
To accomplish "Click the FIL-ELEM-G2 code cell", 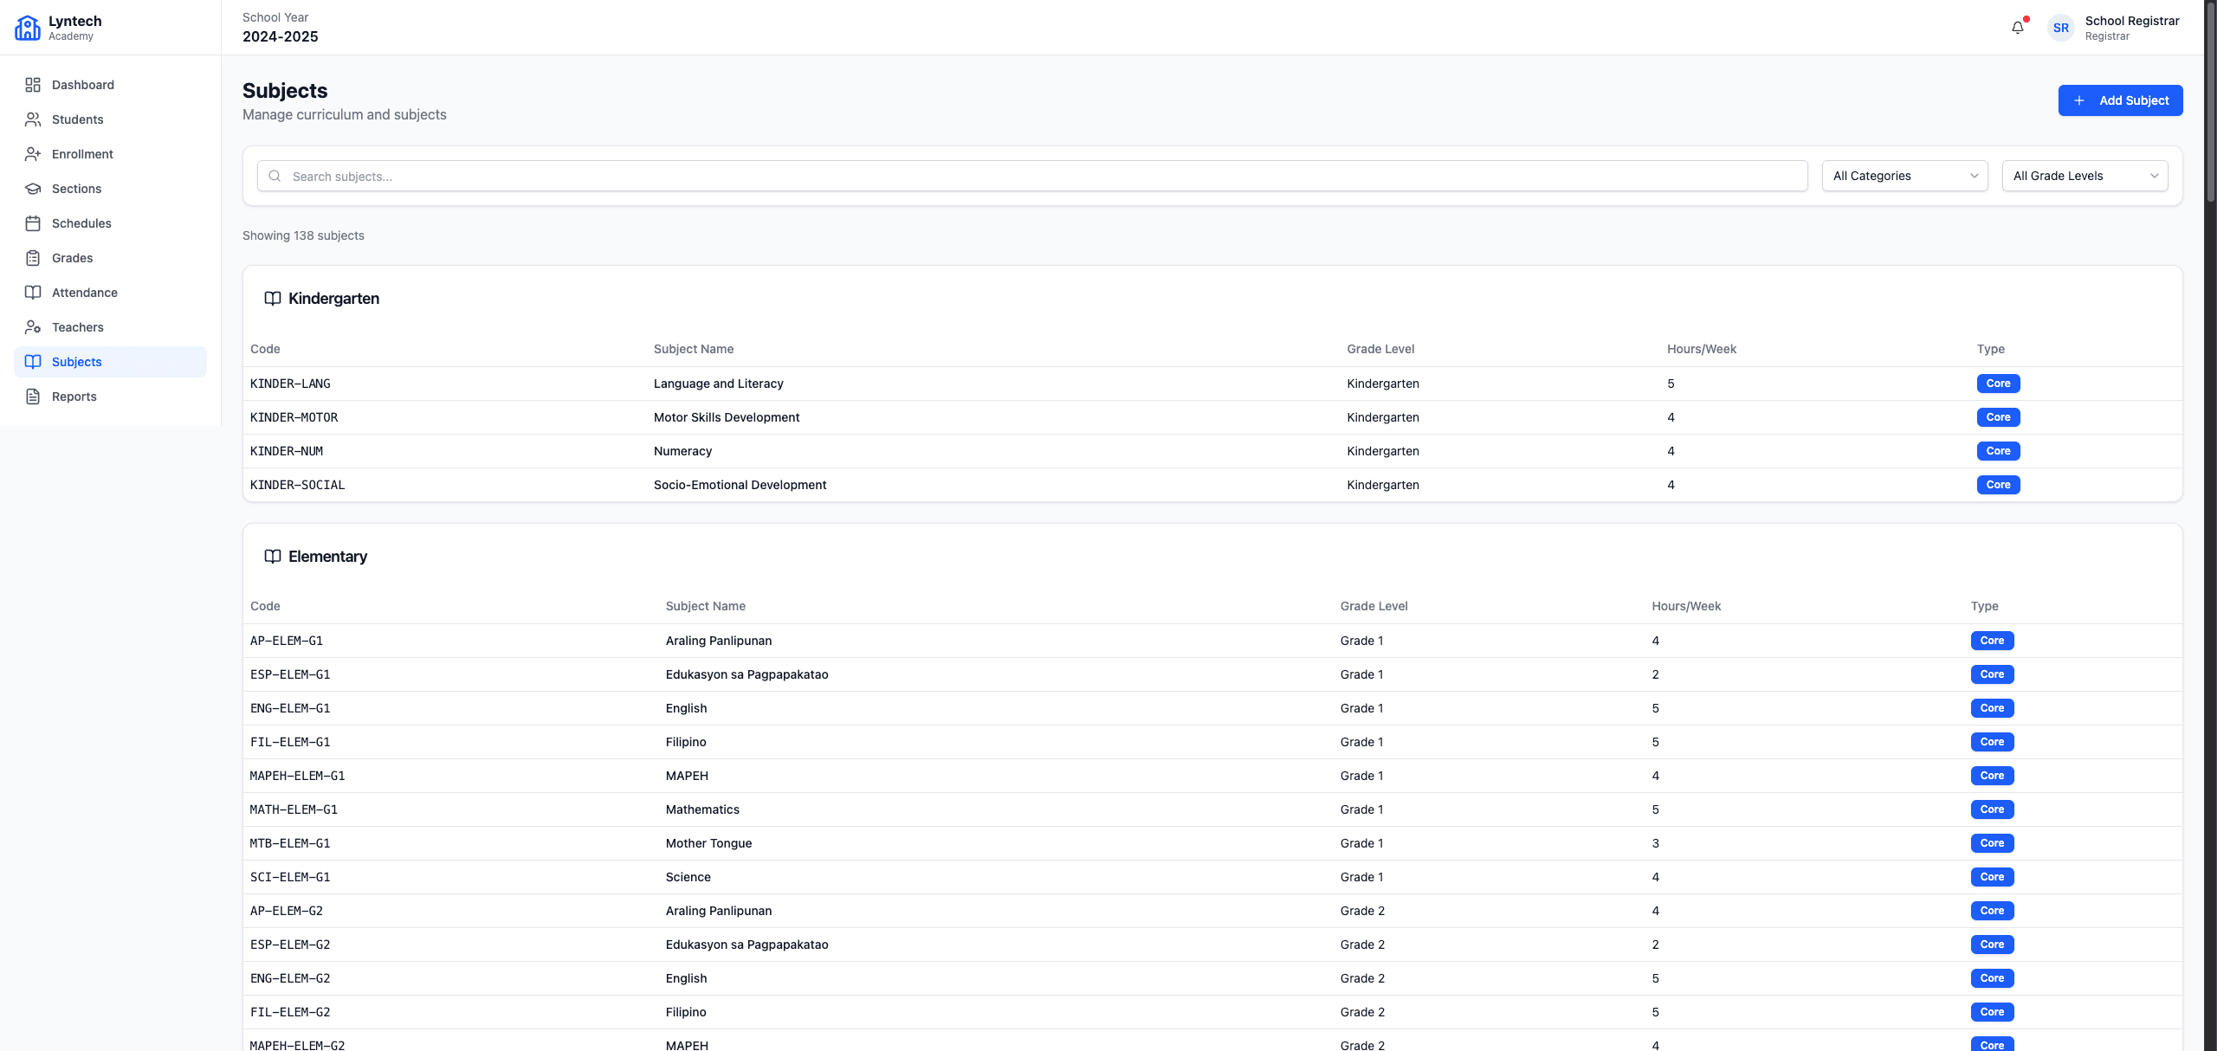I will pyautogui.click(x=290, y=1012).
